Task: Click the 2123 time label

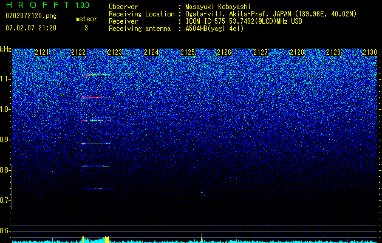Action: pyautogui.click(x=115, y=52)
